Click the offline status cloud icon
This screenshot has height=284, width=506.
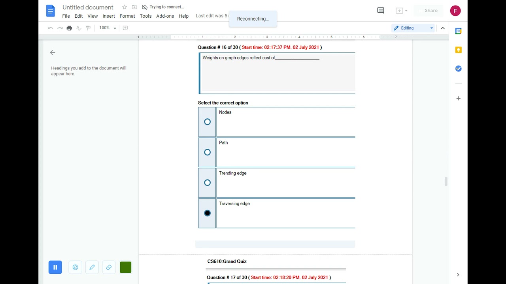[145, 7]
